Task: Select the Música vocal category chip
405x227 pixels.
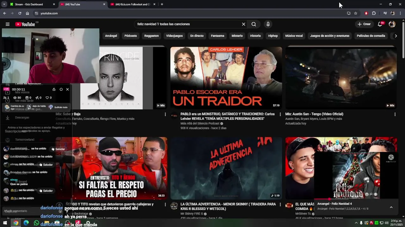Action: tap(294, 36)
